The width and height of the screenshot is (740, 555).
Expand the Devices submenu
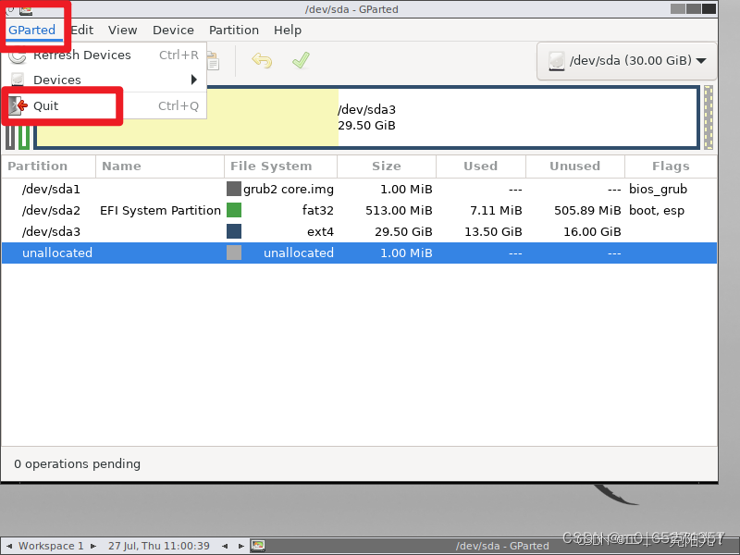[x=105, y=80]
